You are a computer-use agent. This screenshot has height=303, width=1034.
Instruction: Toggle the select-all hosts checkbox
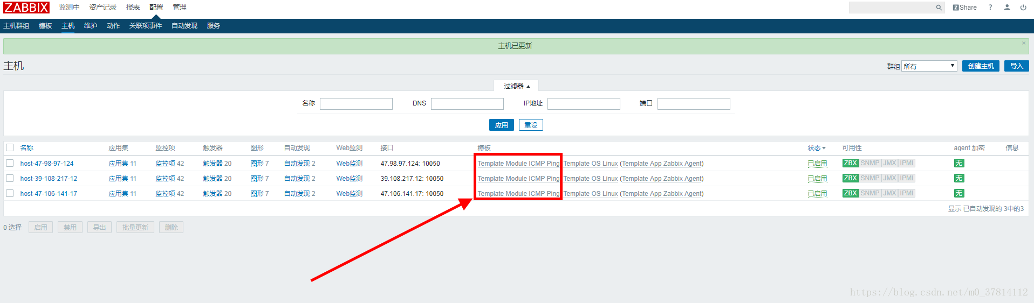click(x=10, y=147)
